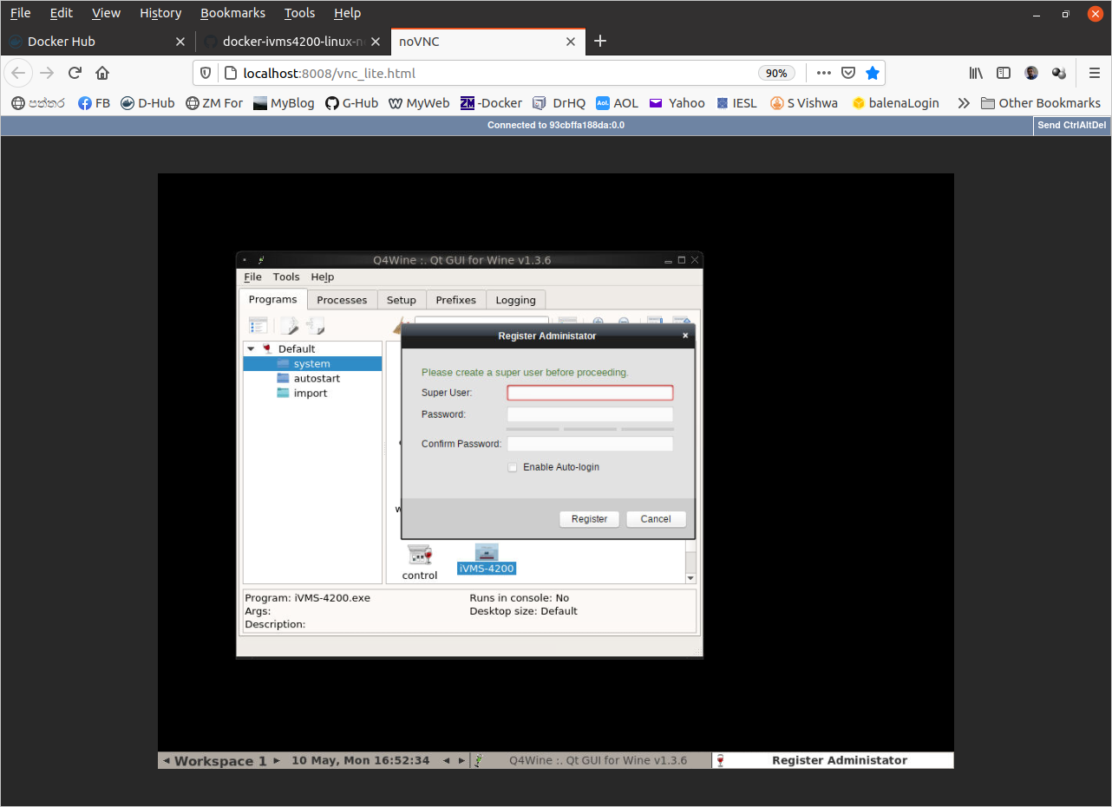Viewport: 1112px width, 807px height.
Task: Open the Q4Wine File menu
Action: tap(252, 277)
